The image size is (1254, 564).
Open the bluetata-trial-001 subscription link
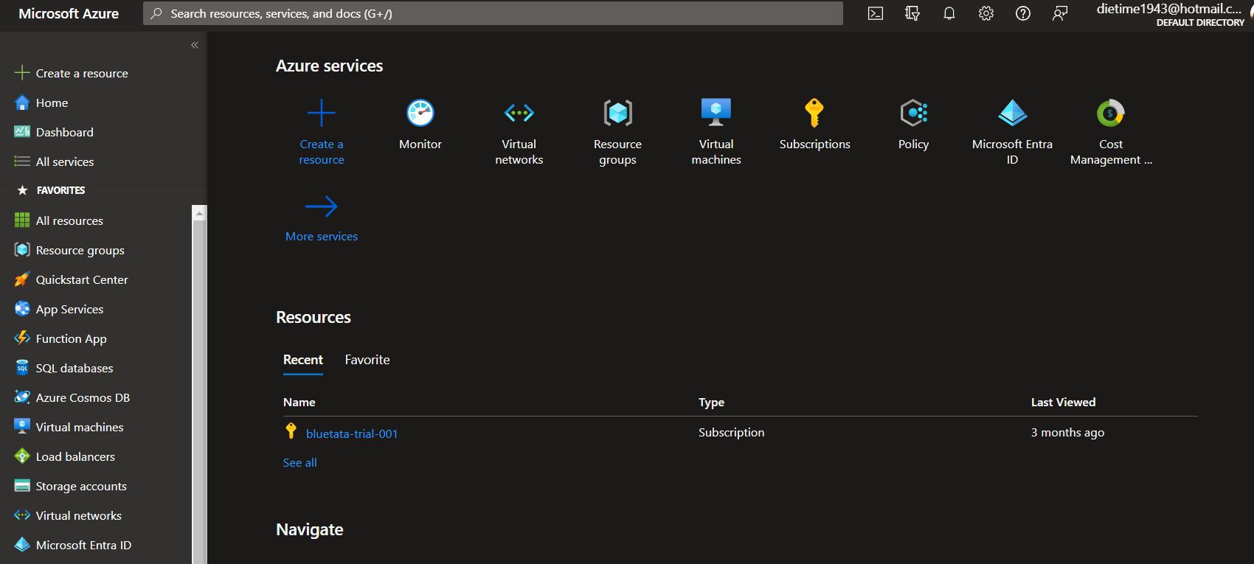tap(352, 434)
